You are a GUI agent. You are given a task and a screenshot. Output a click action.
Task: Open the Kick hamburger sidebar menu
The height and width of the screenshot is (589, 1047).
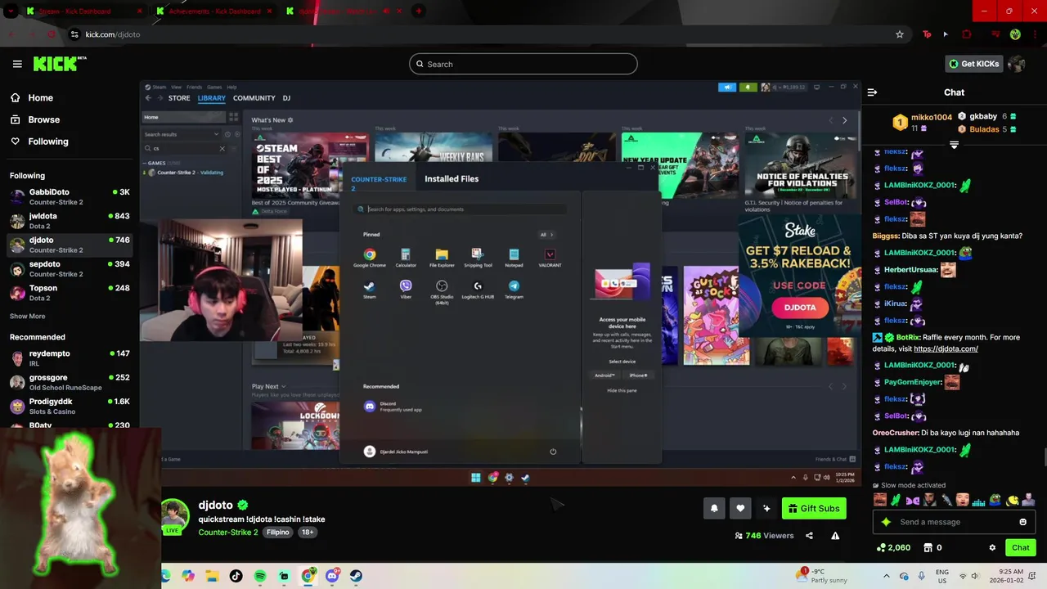pyautogui.click(x=17, y=64)
